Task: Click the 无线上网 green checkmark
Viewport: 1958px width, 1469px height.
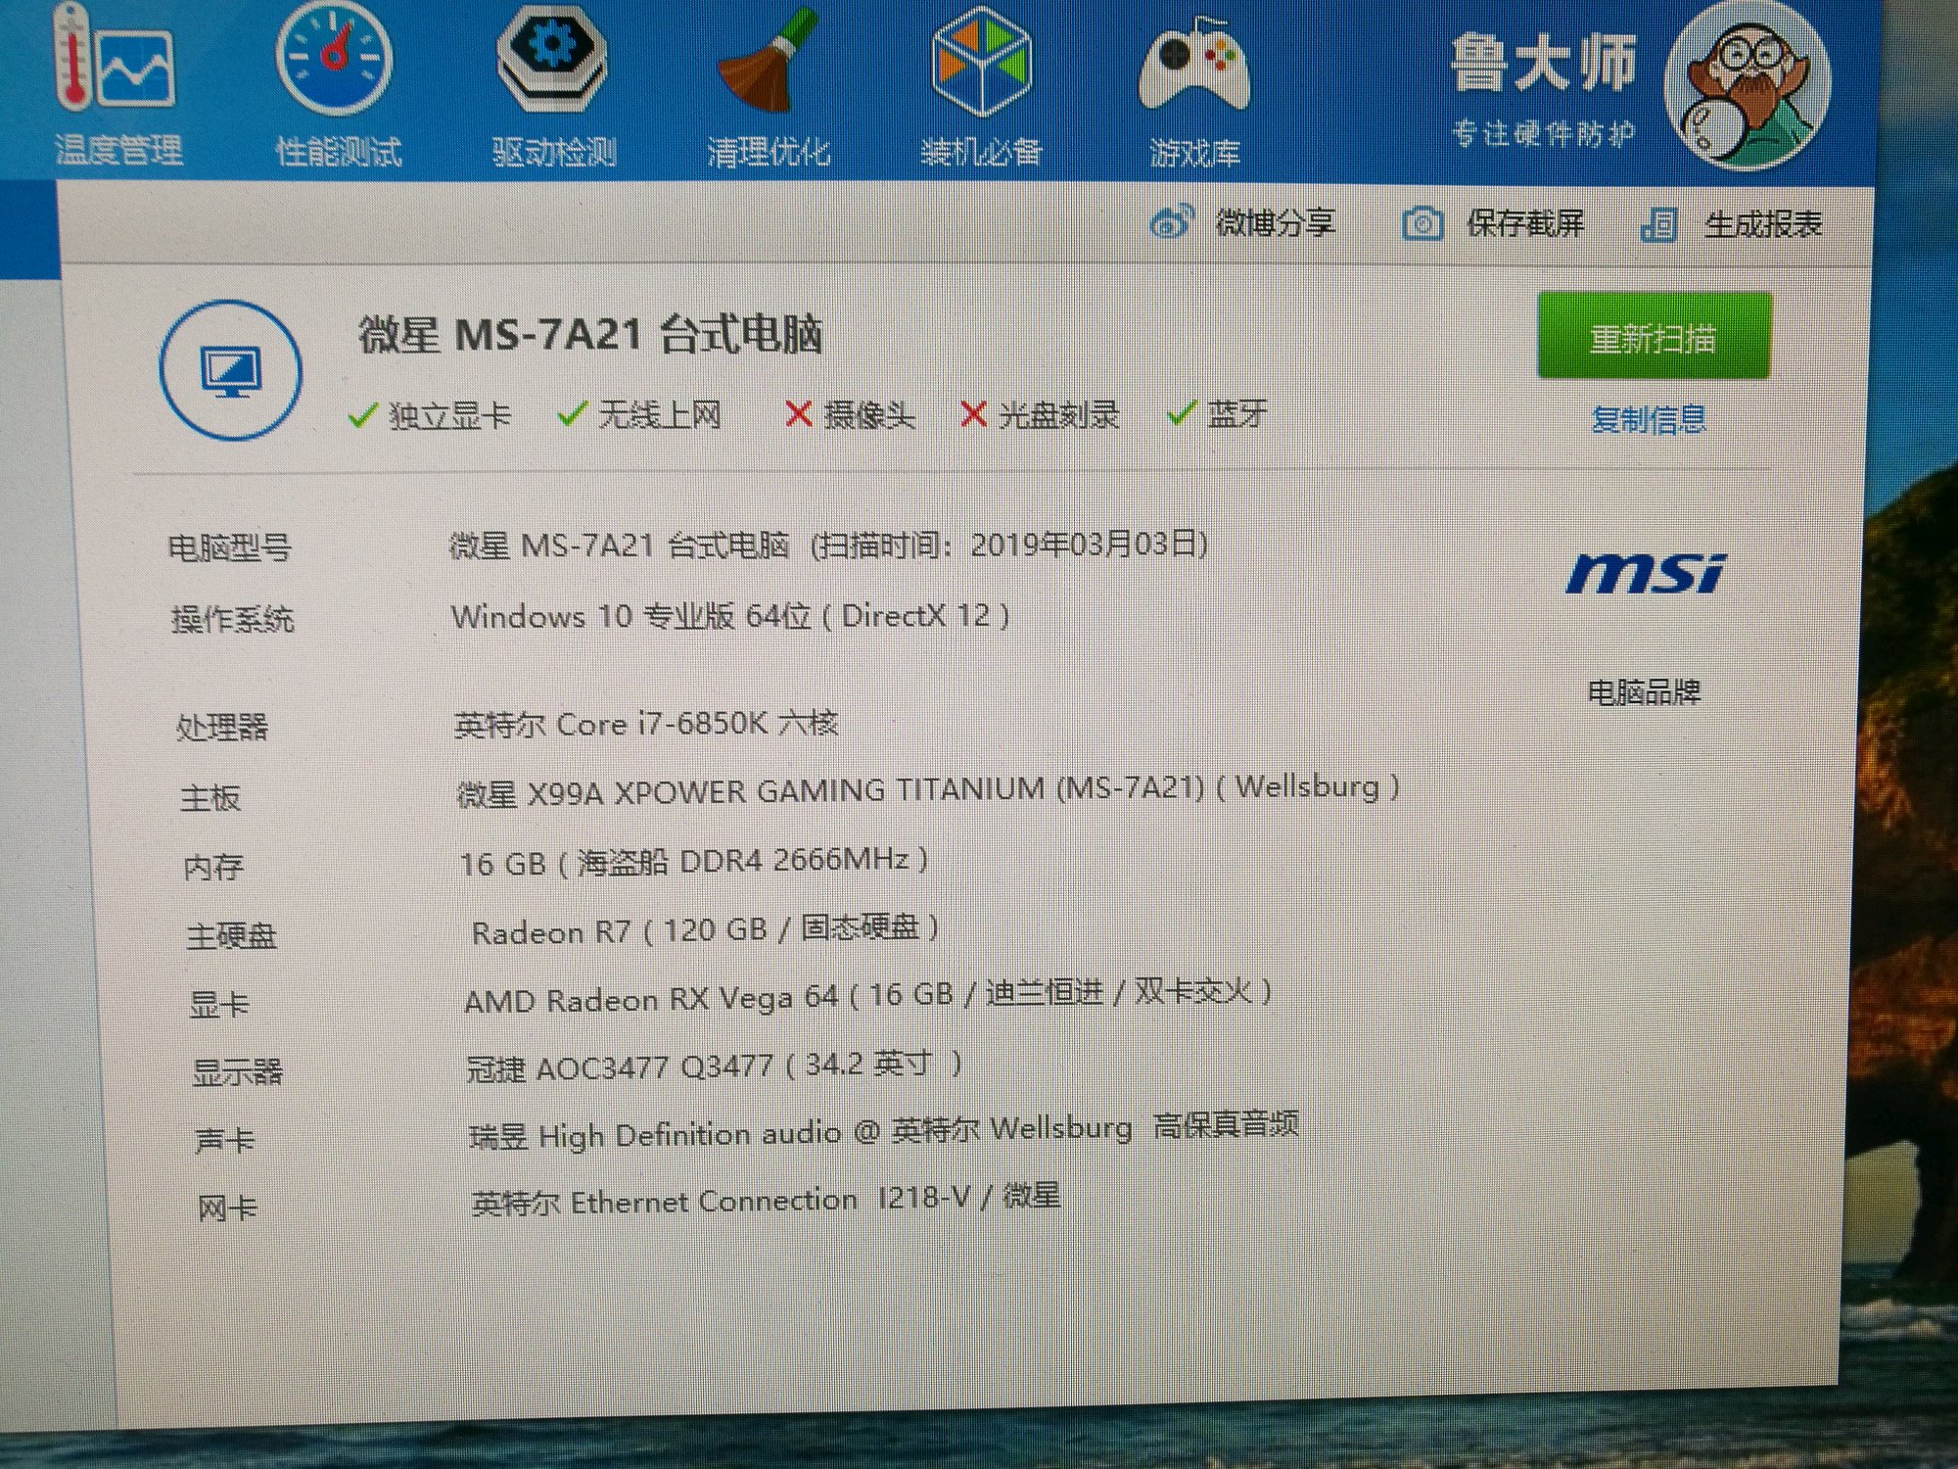Action: point(571,415)
